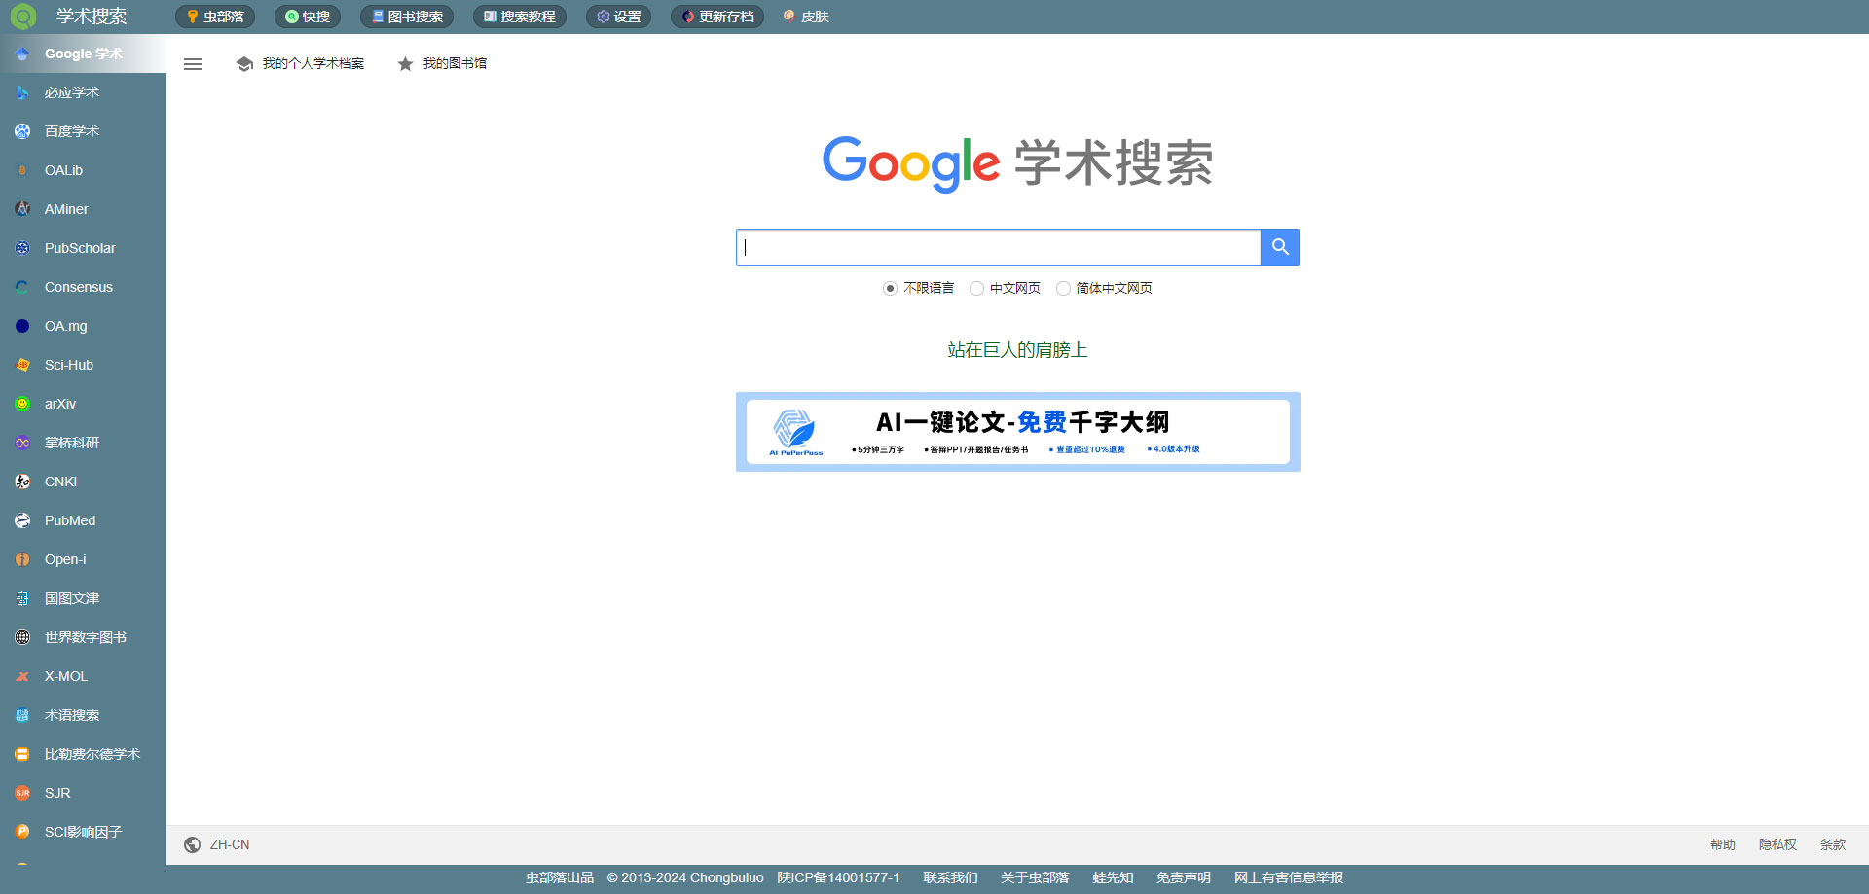
Task: Open the 联系我们 bottom link
Action: (950, 877)
